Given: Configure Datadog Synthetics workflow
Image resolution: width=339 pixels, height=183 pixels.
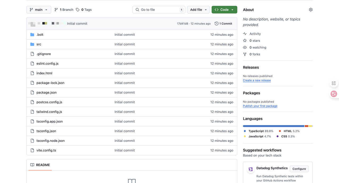Looking at the screenshot, I should 299,169.
